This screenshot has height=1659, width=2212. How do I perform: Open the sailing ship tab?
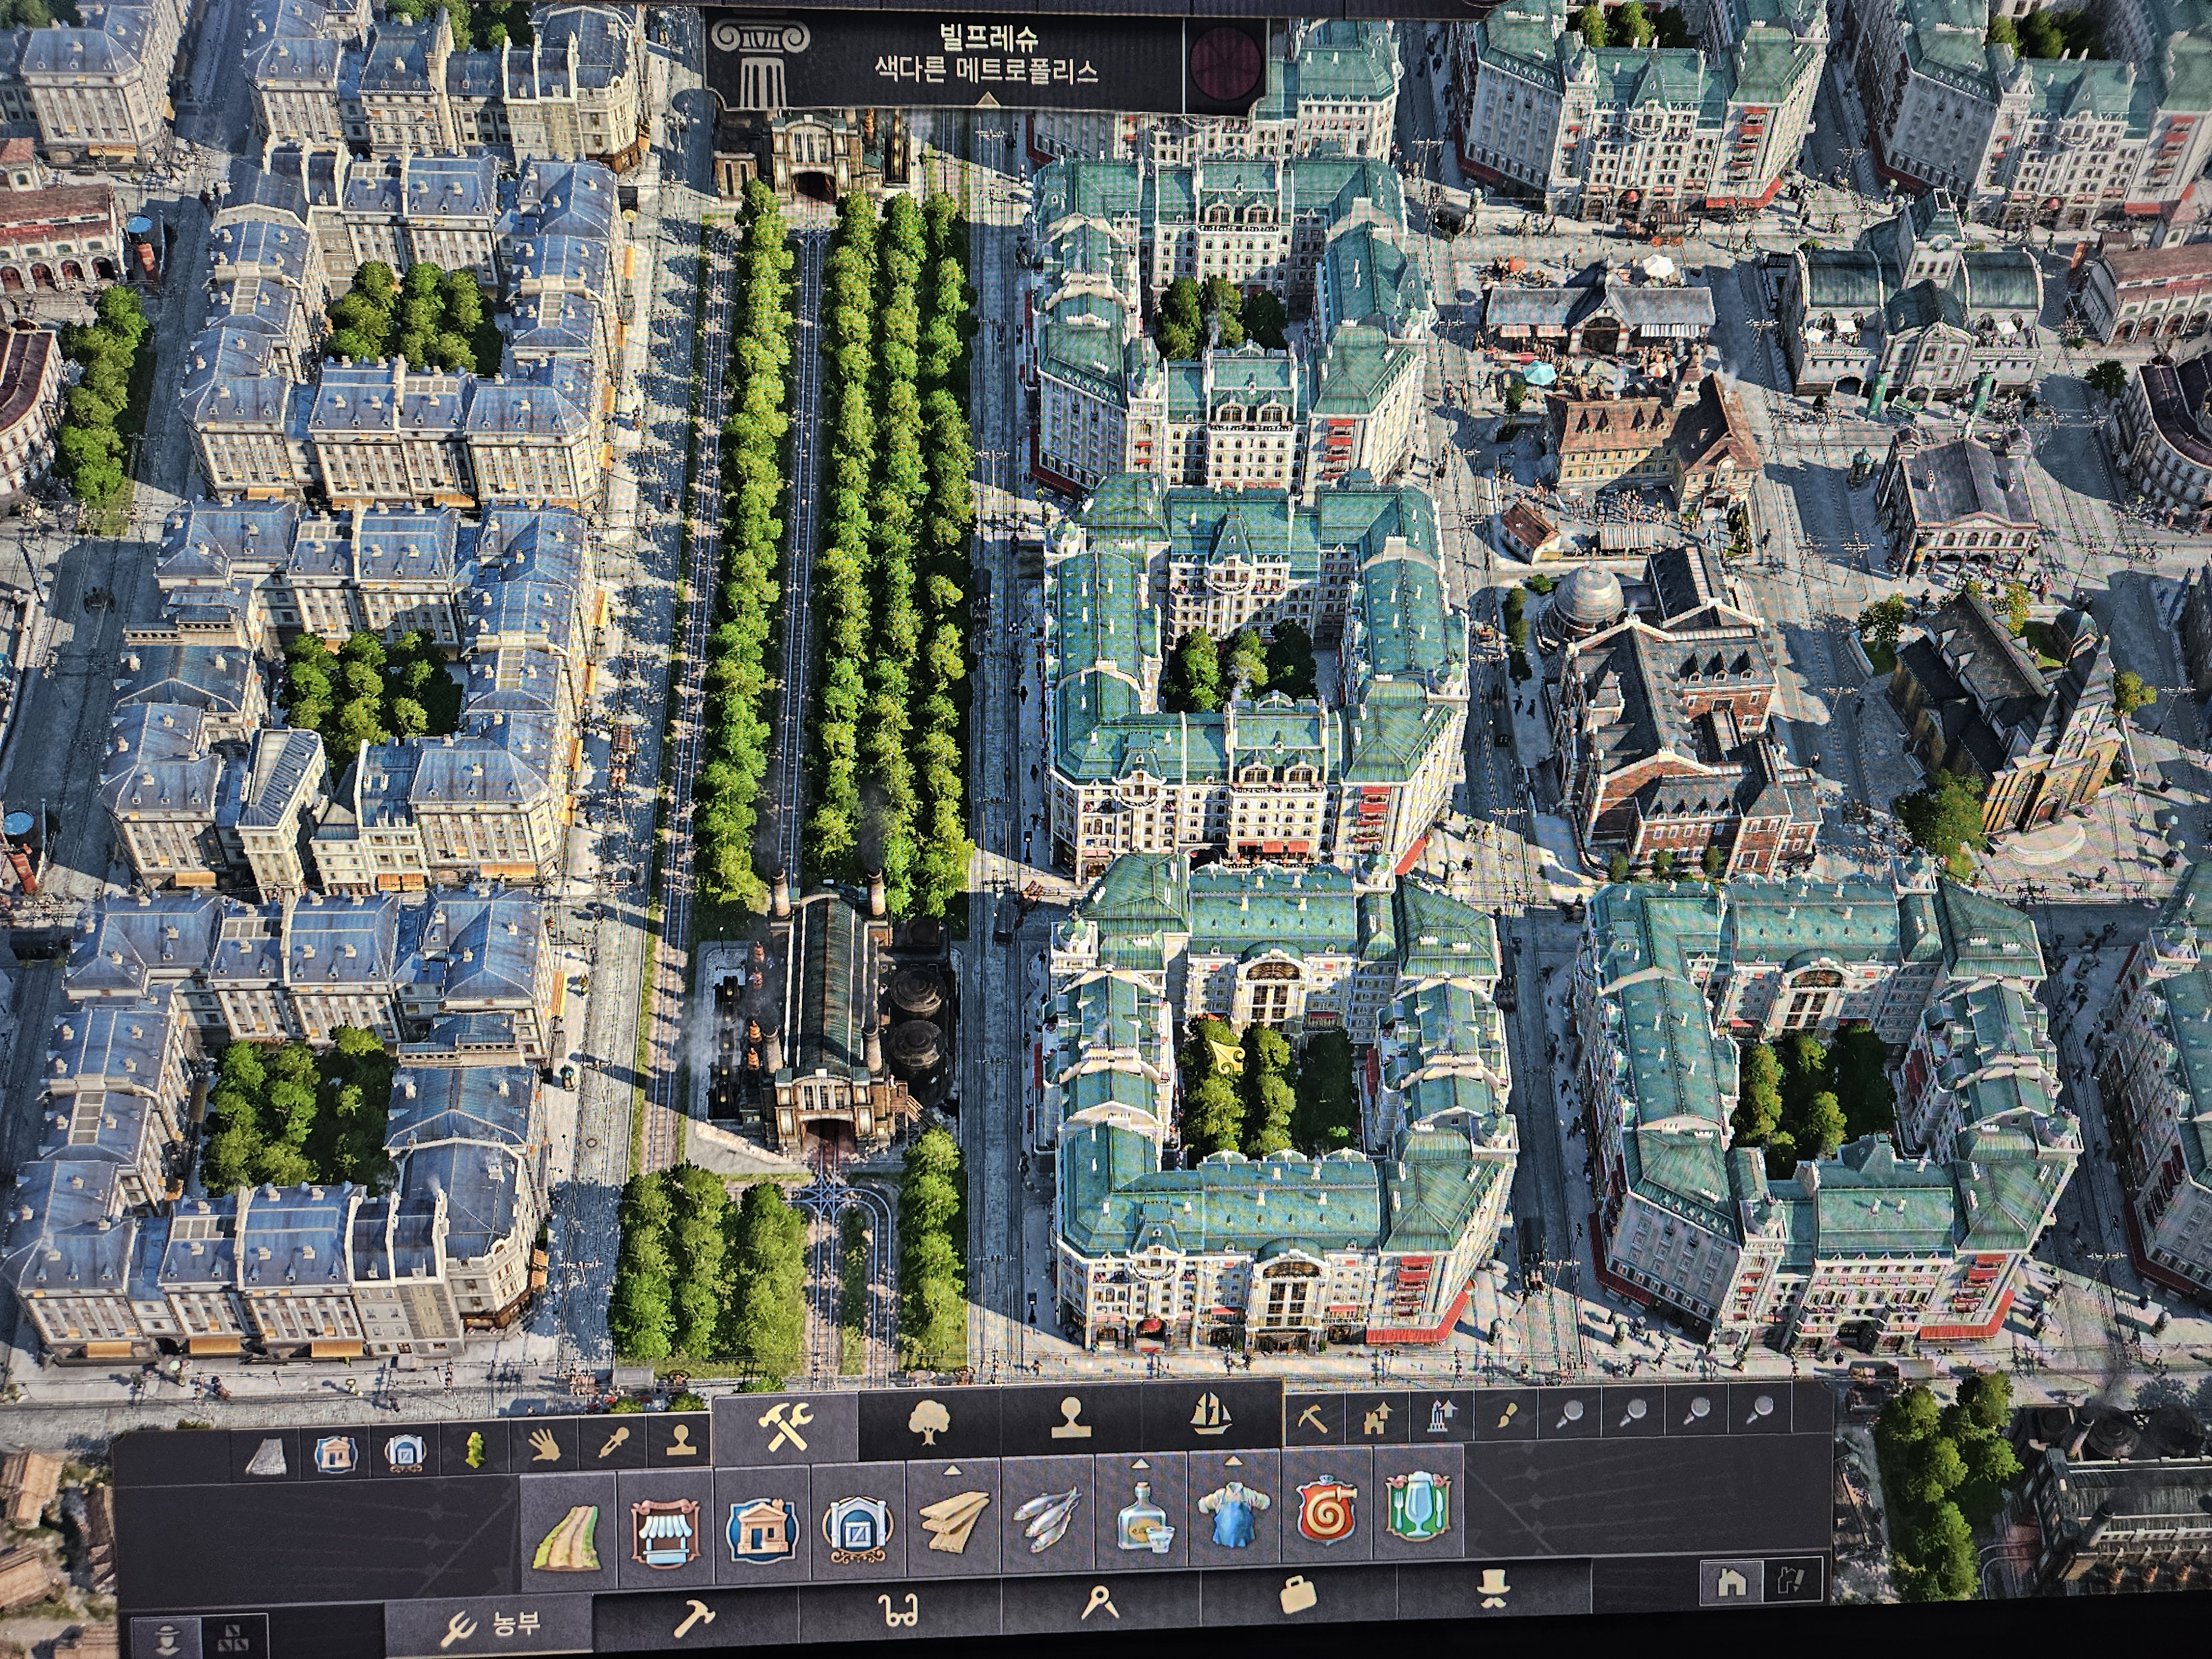click(1211, 1414)
